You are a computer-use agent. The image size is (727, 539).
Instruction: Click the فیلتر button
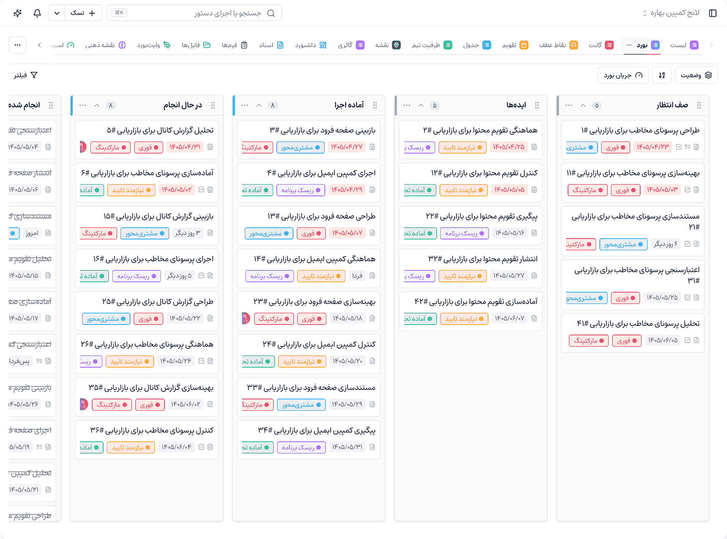(x=25, y=75)
